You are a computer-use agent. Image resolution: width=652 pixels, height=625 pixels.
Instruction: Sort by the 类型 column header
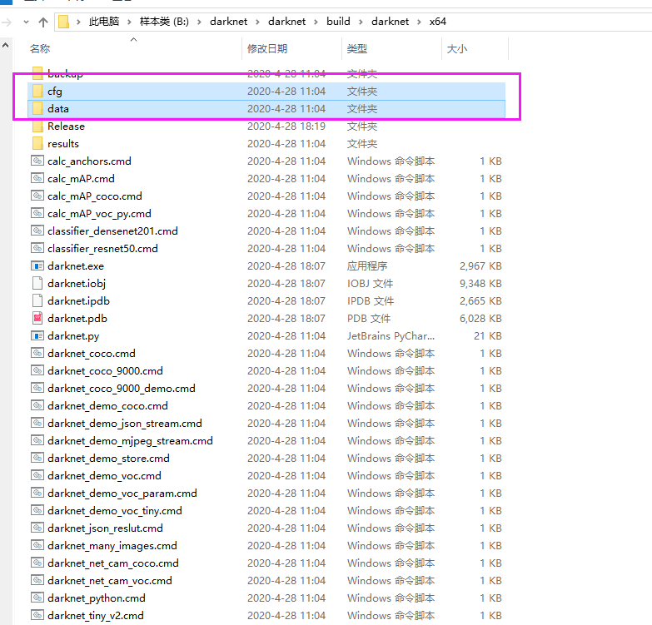click(357, 48)
